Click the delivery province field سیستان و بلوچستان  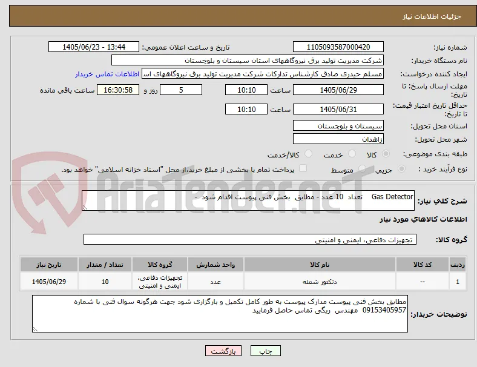click(x=338, y=126)
